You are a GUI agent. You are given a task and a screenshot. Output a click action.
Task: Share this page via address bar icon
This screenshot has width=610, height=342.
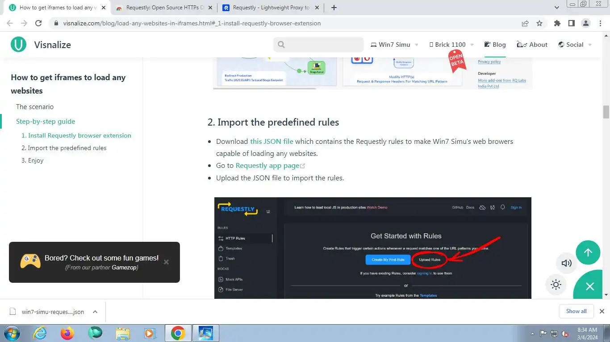click(525, 23)
